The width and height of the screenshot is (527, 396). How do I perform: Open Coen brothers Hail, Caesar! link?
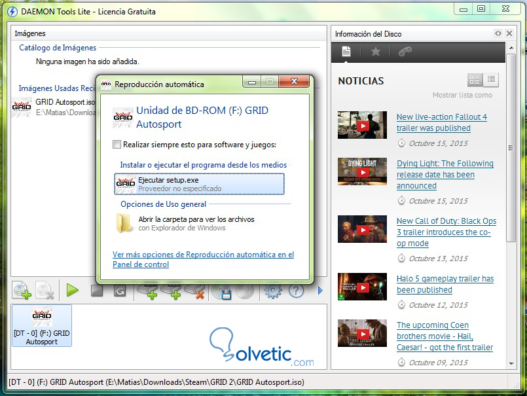click(x=445, y=336)
